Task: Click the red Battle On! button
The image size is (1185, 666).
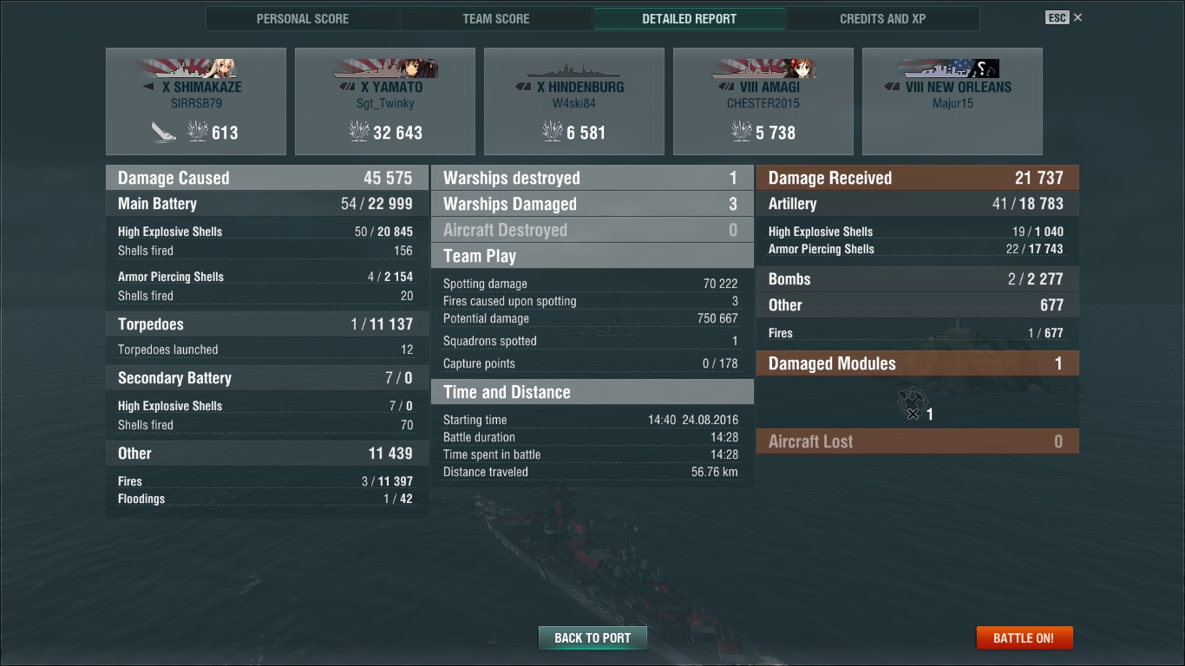Action: pos(1024,638)
